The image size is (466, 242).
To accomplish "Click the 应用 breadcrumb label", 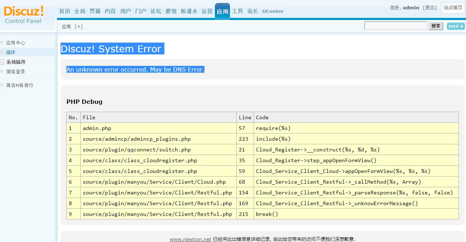I will coord(66,26).
